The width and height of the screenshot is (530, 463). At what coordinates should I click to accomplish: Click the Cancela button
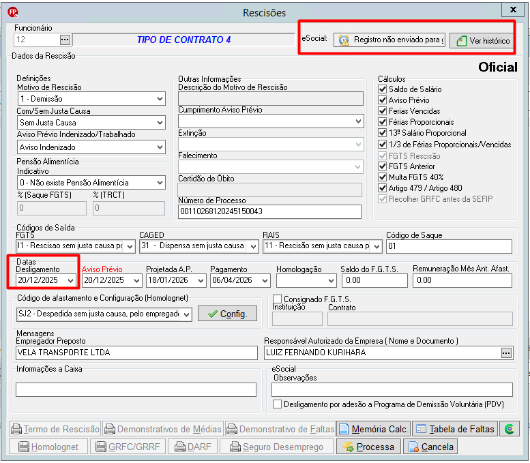click(x=430, y=447)
